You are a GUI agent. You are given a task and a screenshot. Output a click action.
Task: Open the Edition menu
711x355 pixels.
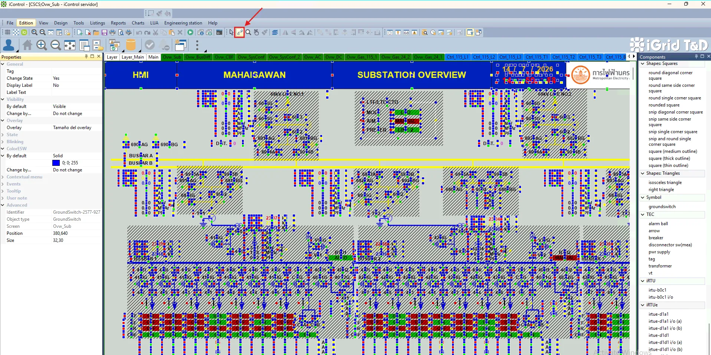[x=26, y=23]
